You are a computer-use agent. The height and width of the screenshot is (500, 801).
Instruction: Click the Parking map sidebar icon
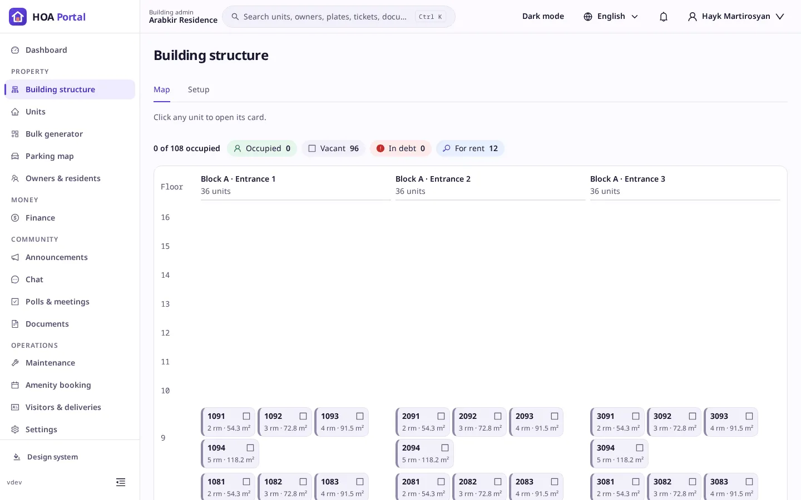pyautogui.click(x=15, y=156)
